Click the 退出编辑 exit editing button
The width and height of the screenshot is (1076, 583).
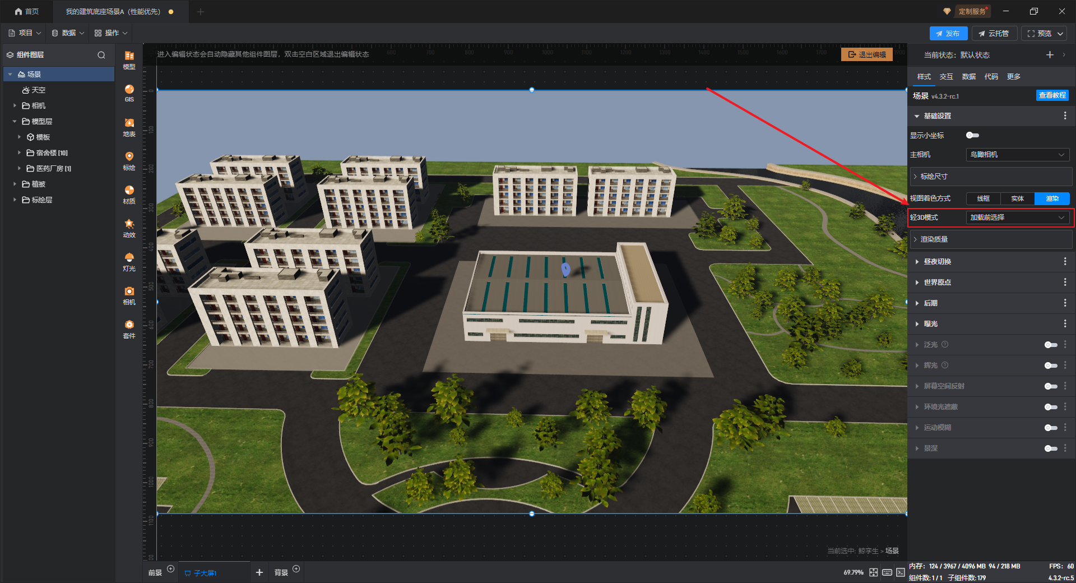click(867, 54)
